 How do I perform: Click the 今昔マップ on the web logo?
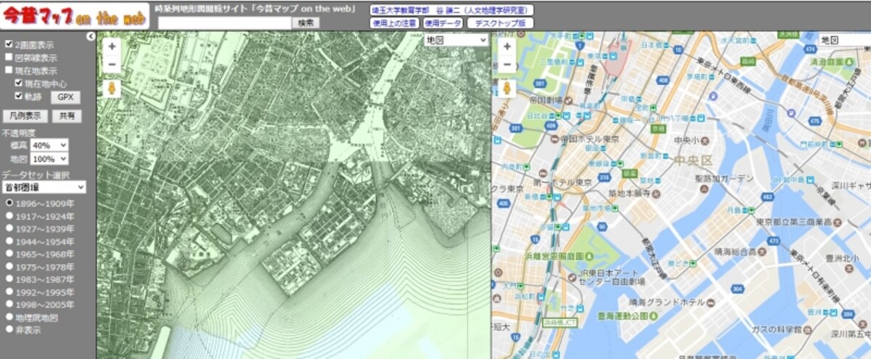[74, 16]
